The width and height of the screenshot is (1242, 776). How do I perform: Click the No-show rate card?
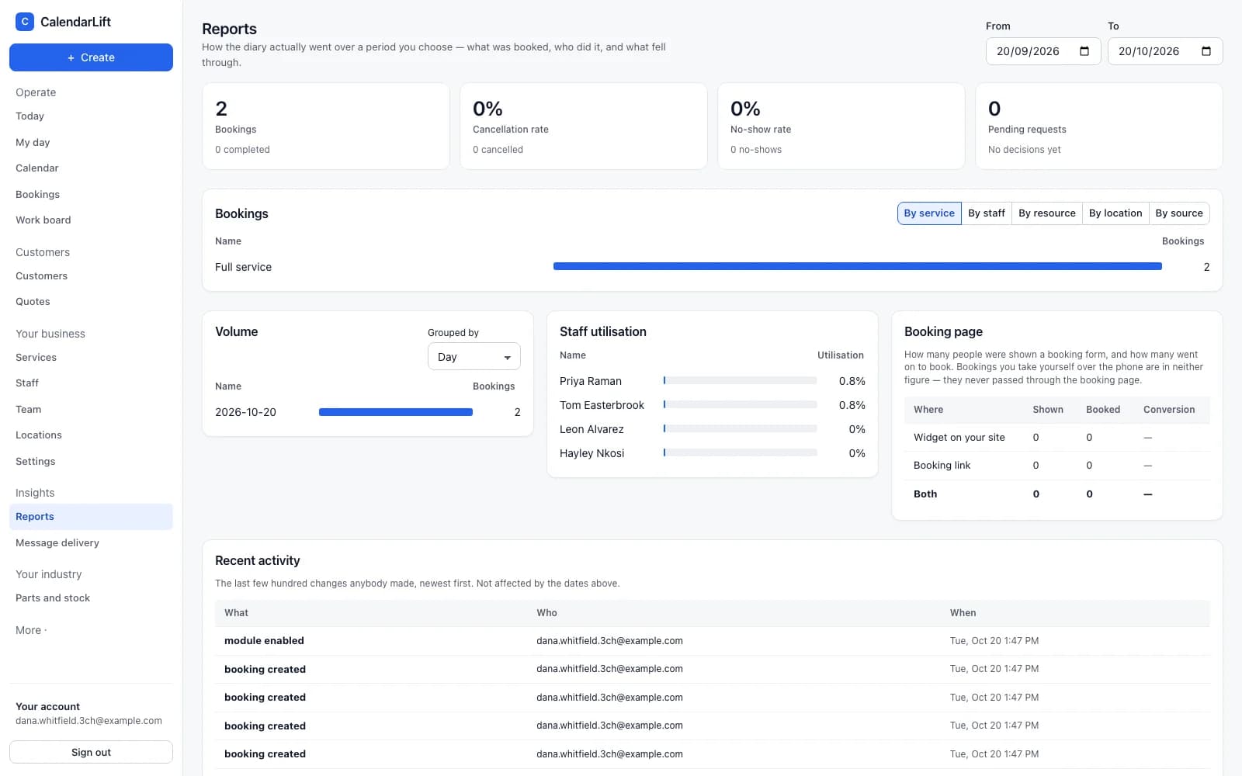[841, 126]
